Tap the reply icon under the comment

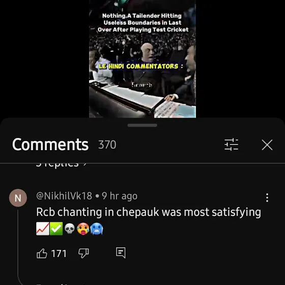point(121,253)
